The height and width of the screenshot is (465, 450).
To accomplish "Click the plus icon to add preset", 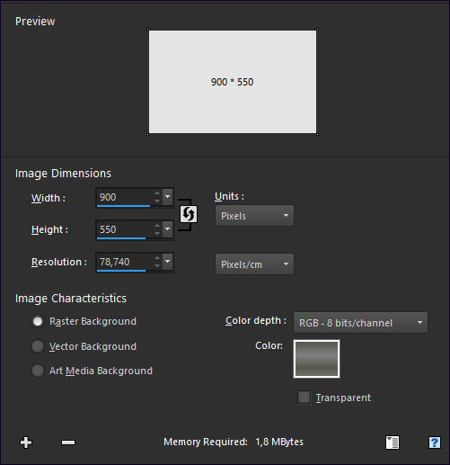I will click(26, 443).
